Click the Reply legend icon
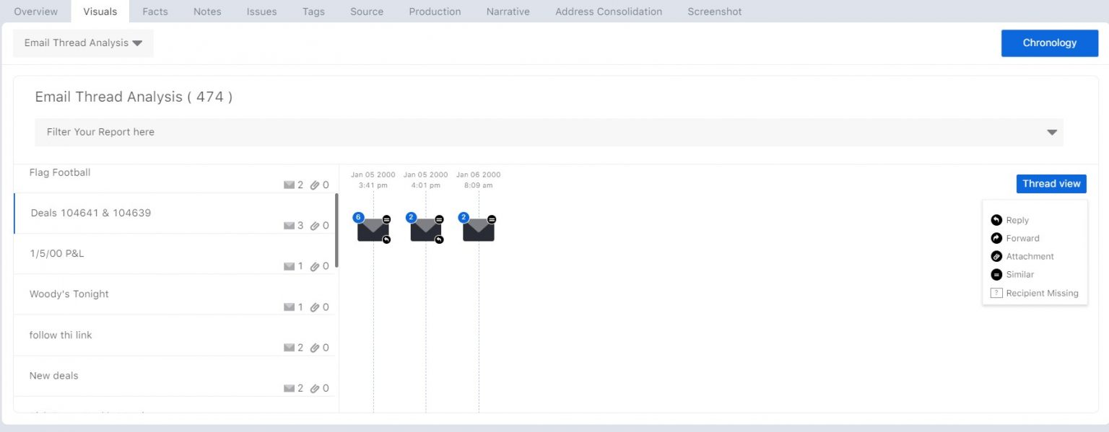The height and width of the screenshot is (432, 1109). coord(996,220)
